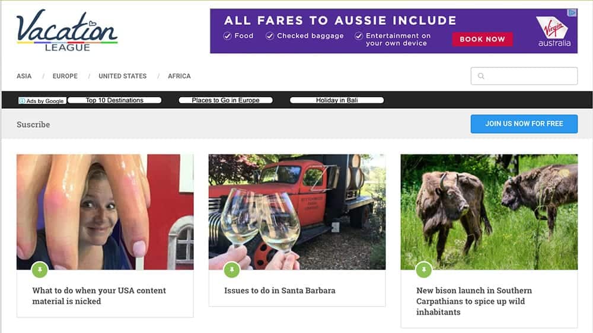Click Join Us Now For Free button

click(524, 124)
